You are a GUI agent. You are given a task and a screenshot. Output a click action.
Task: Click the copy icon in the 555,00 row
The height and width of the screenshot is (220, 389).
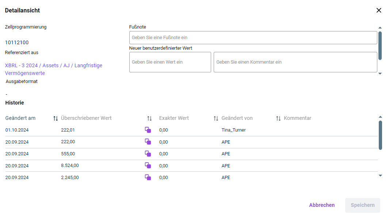(x=148, y=154)
